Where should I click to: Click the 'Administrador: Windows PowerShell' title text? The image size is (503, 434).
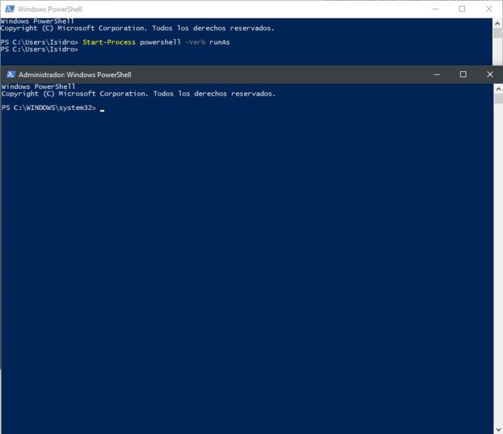point(75,75)
